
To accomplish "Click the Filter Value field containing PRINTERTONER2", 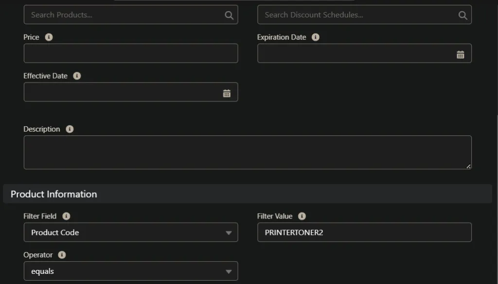I will pyautogui.click(x=365, y=233).
